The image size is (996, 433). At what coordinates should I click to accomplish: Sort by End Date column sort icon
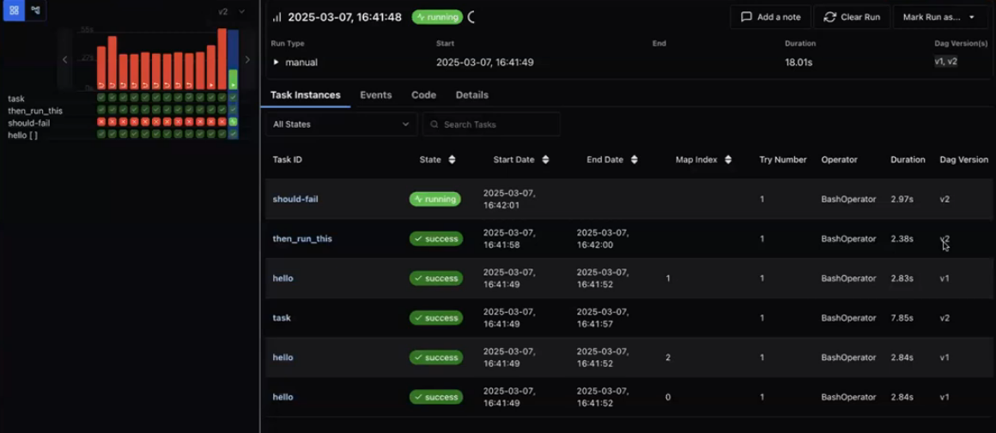tap(635, 159)
